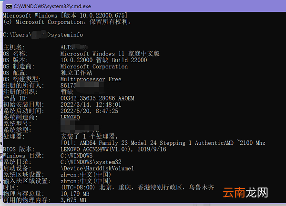Image resolution: width=286 pixels, height=206 pixels.
Task: Click the typed systeminfo command
Action: pyautogui.click(x=67, y=35)
